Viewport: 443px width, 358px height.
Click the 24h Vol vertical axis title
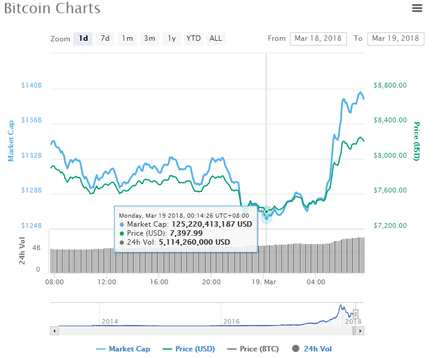point(22,251)
